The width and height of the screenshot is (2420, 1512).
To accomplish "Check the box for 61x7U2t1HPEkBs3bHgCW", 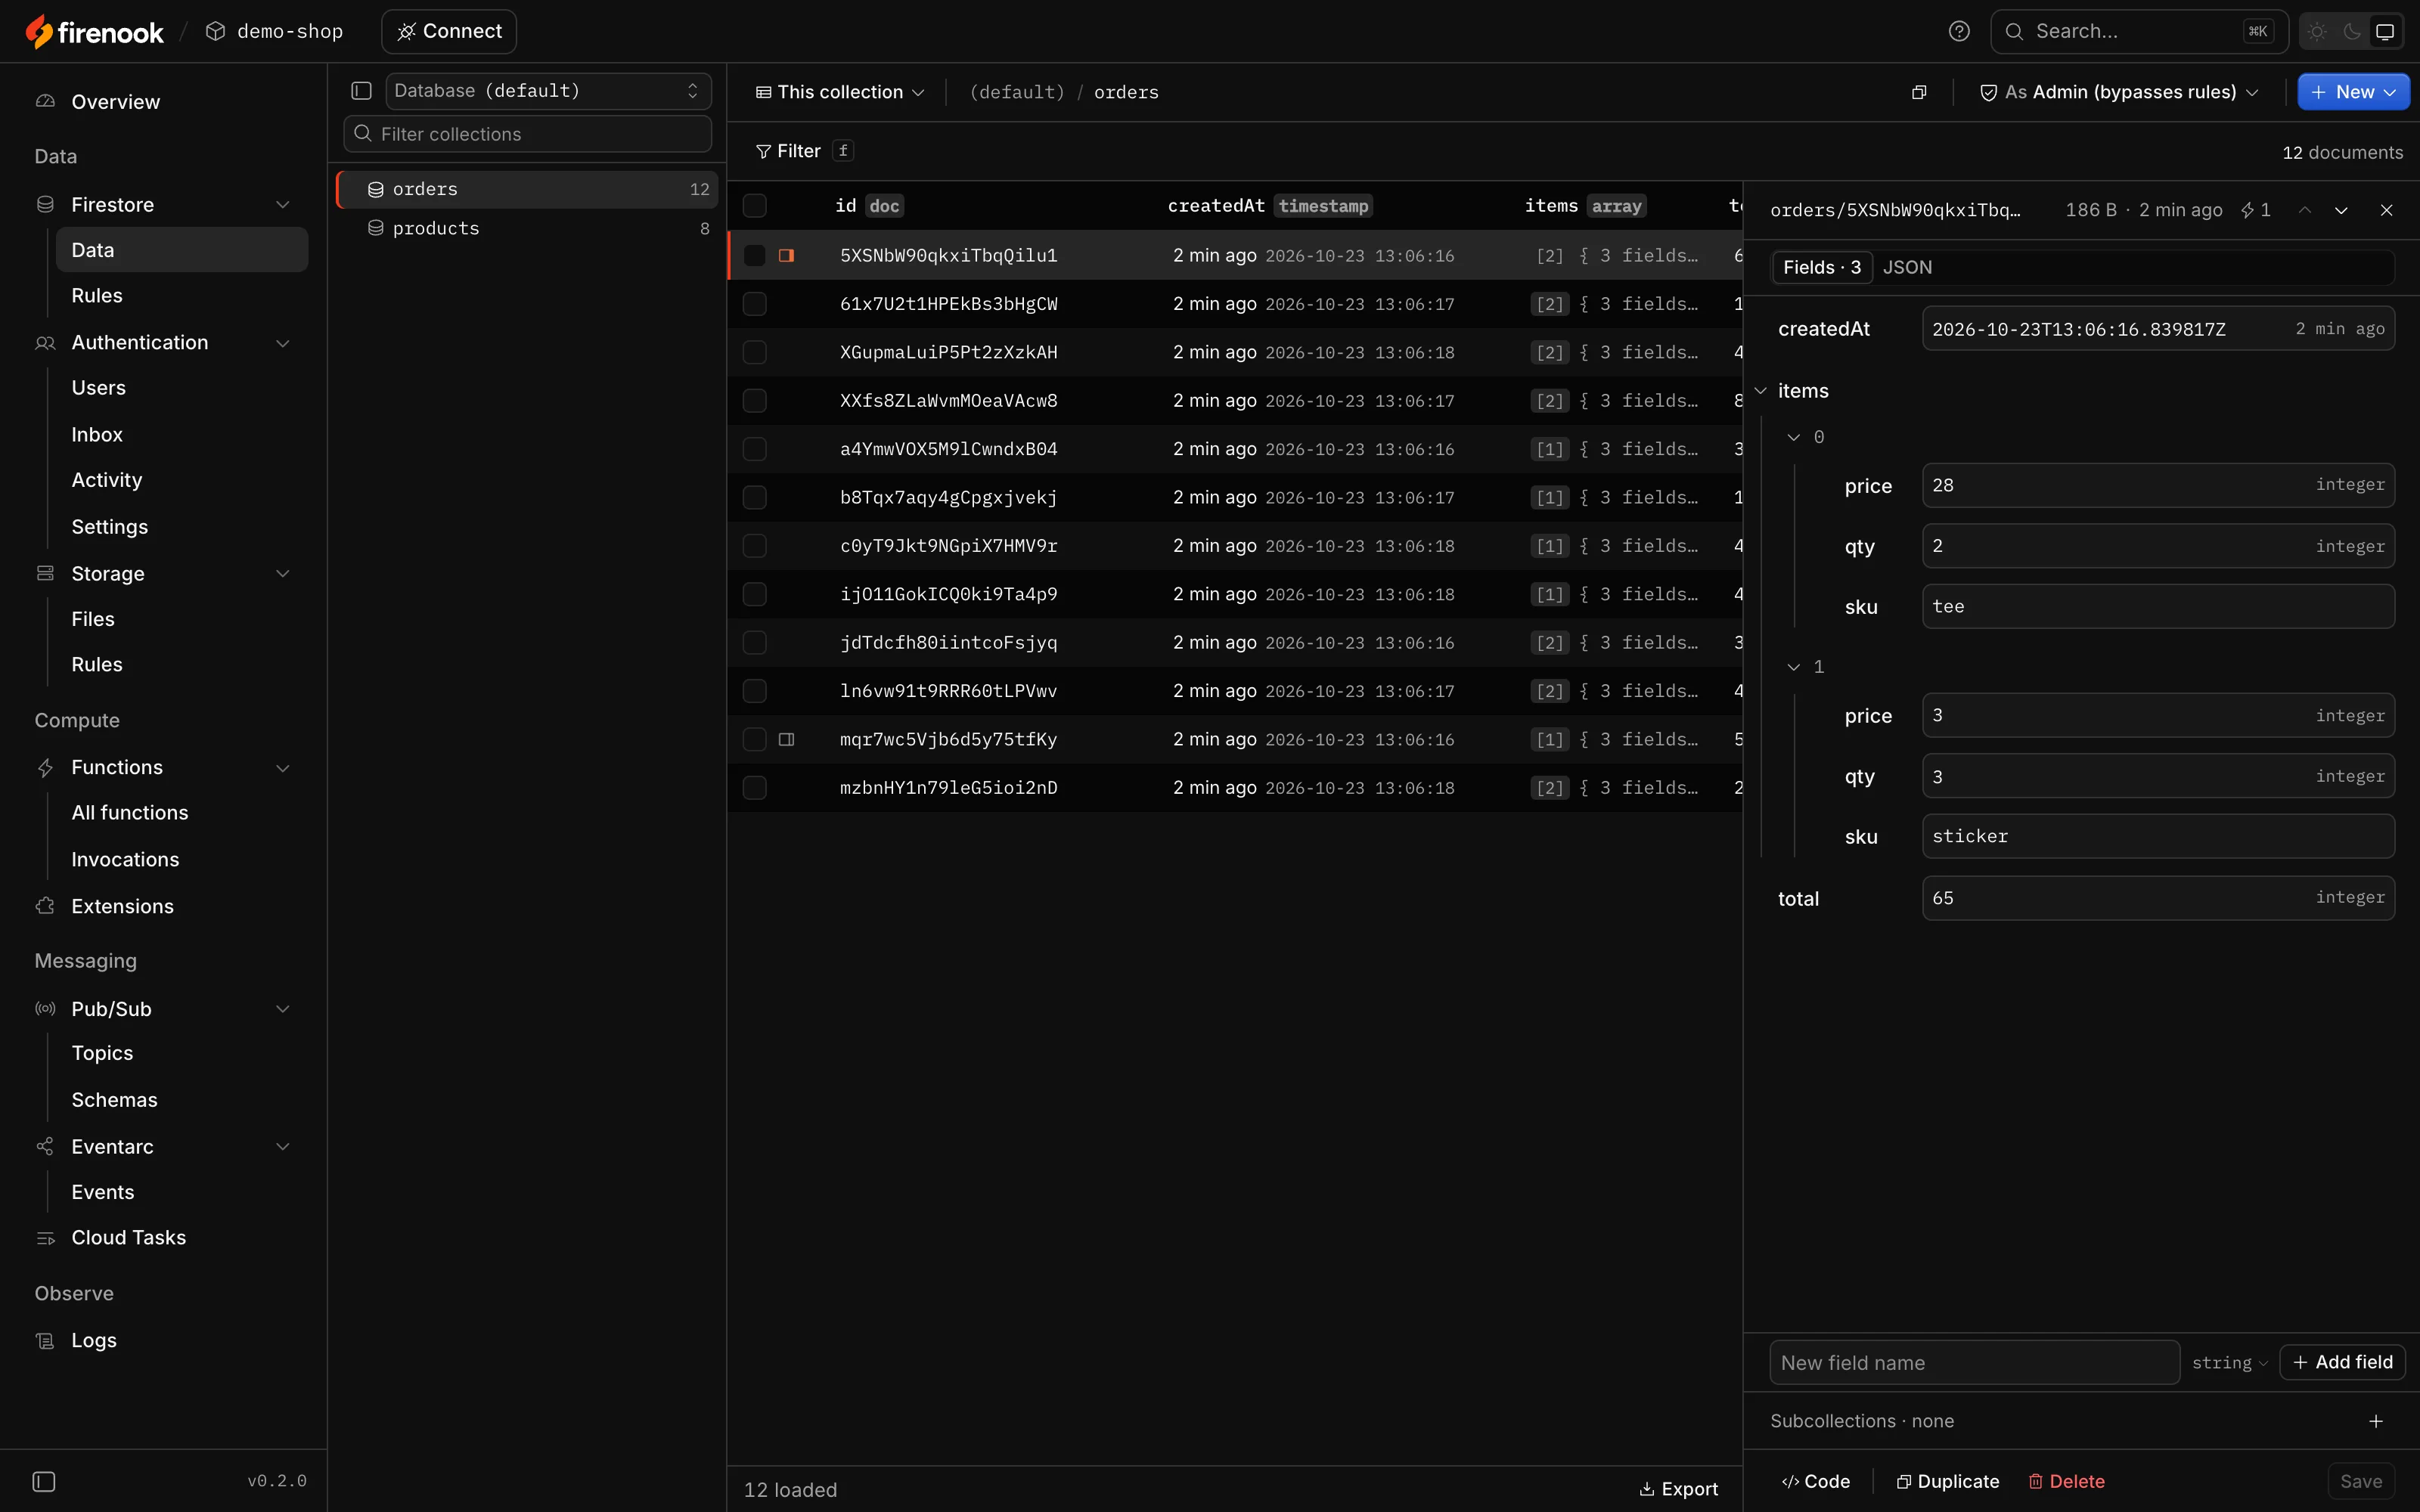I will pyautogui.click(x=755, y=304).
